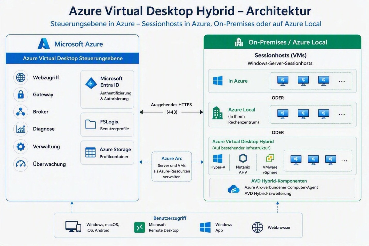
Task: Click the (443) port label
Action: coord(172,112)
